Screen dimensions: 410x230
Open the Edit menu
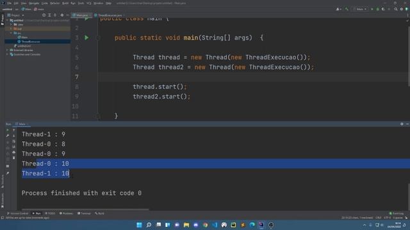pyautogui.click(x=16, y=3)
